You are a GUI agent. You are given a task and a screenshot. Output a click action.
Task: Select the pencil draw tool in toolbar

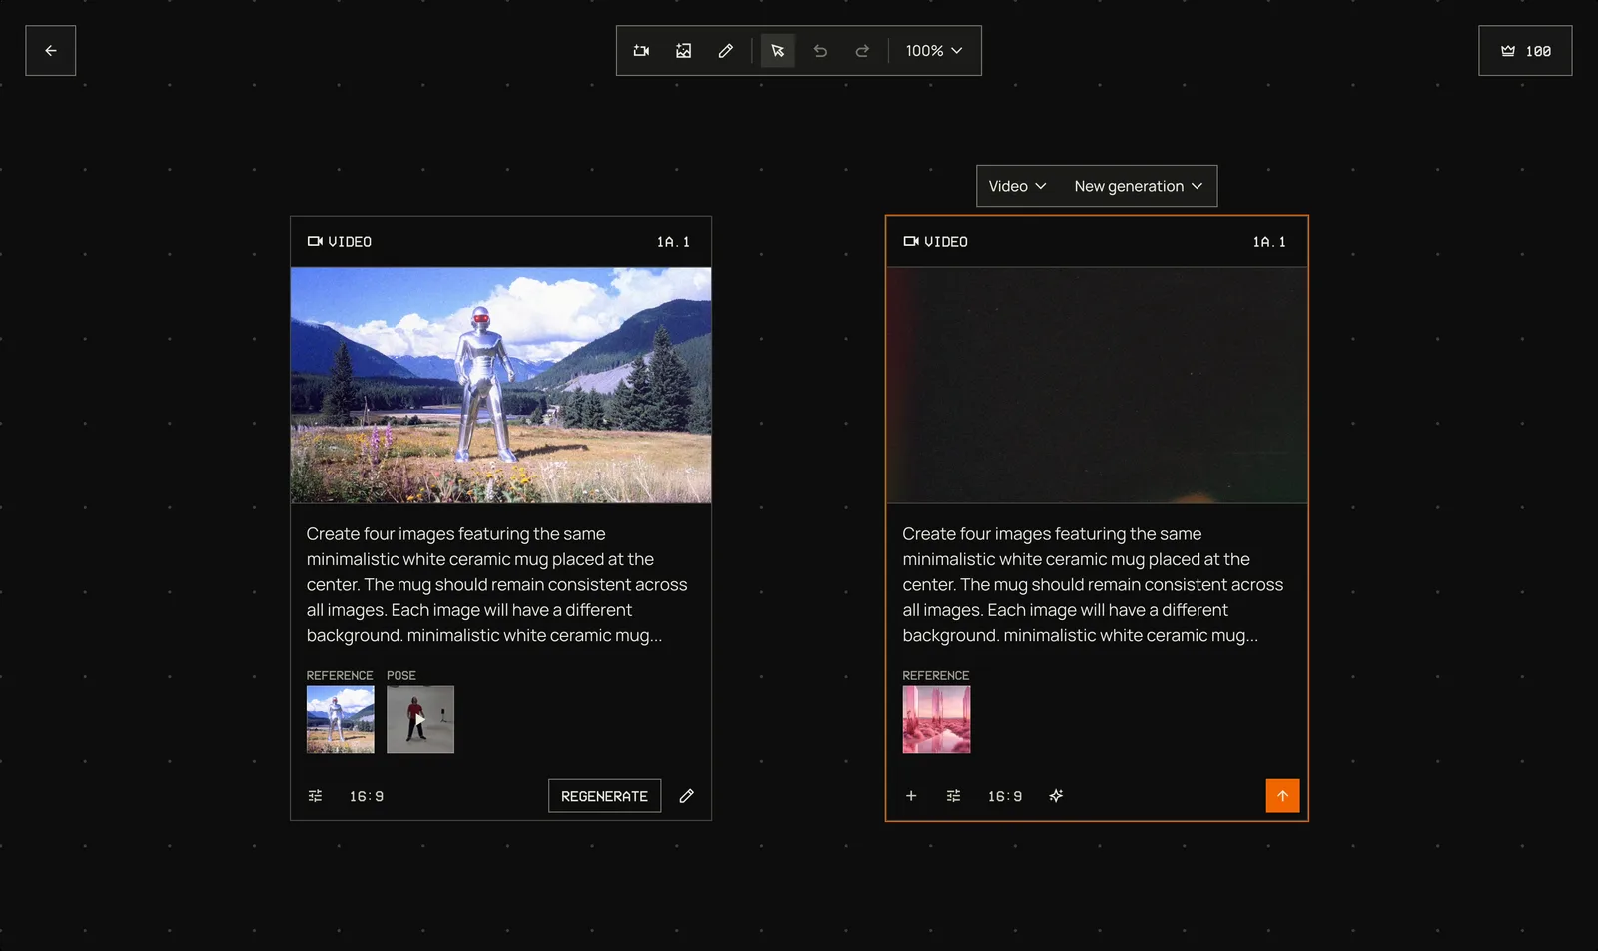click(725, 51)
